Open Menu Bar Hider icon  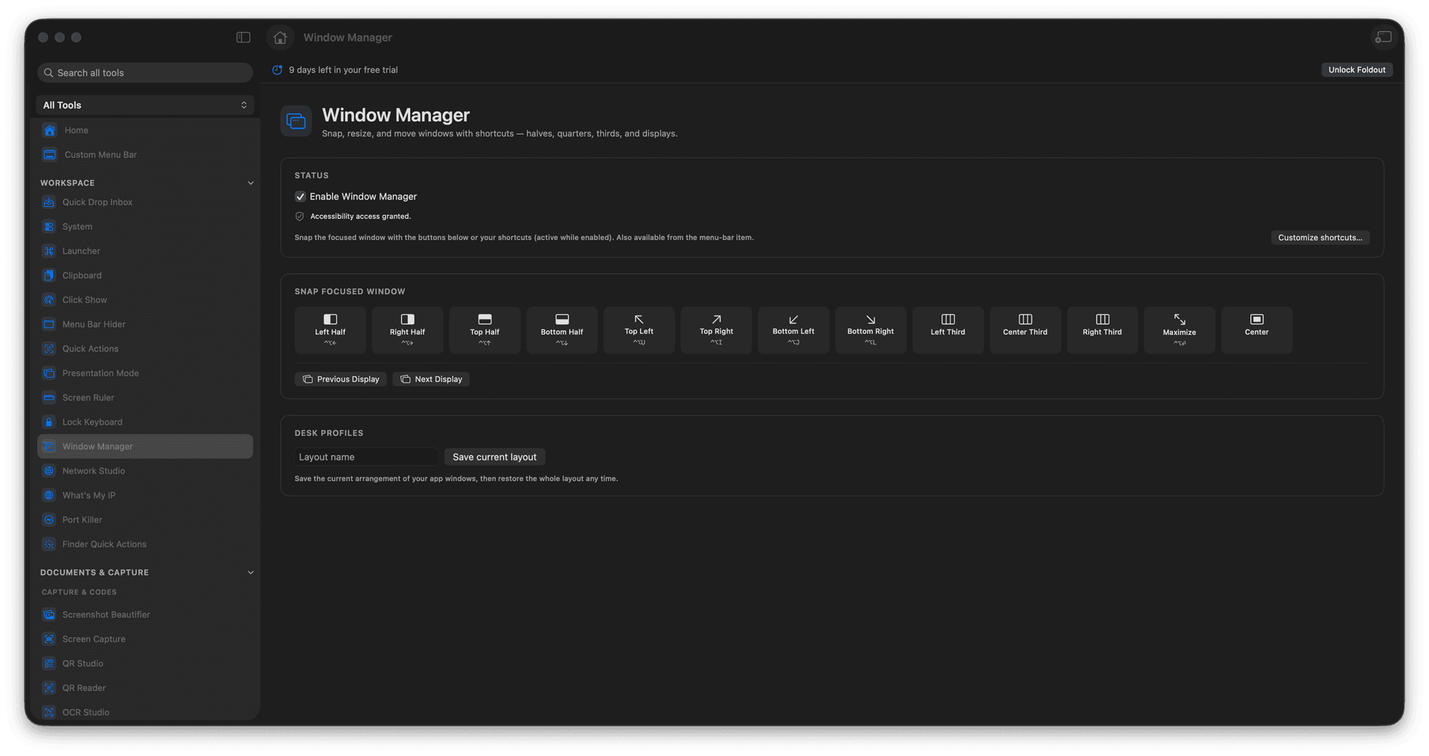[x=49, y=324]
